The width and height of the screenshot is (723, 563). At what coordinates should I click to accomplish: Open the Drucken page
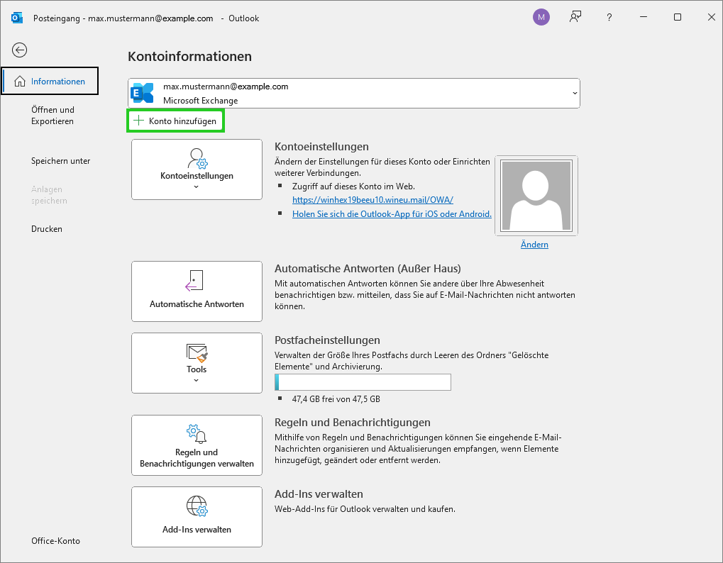coord(47,229)
